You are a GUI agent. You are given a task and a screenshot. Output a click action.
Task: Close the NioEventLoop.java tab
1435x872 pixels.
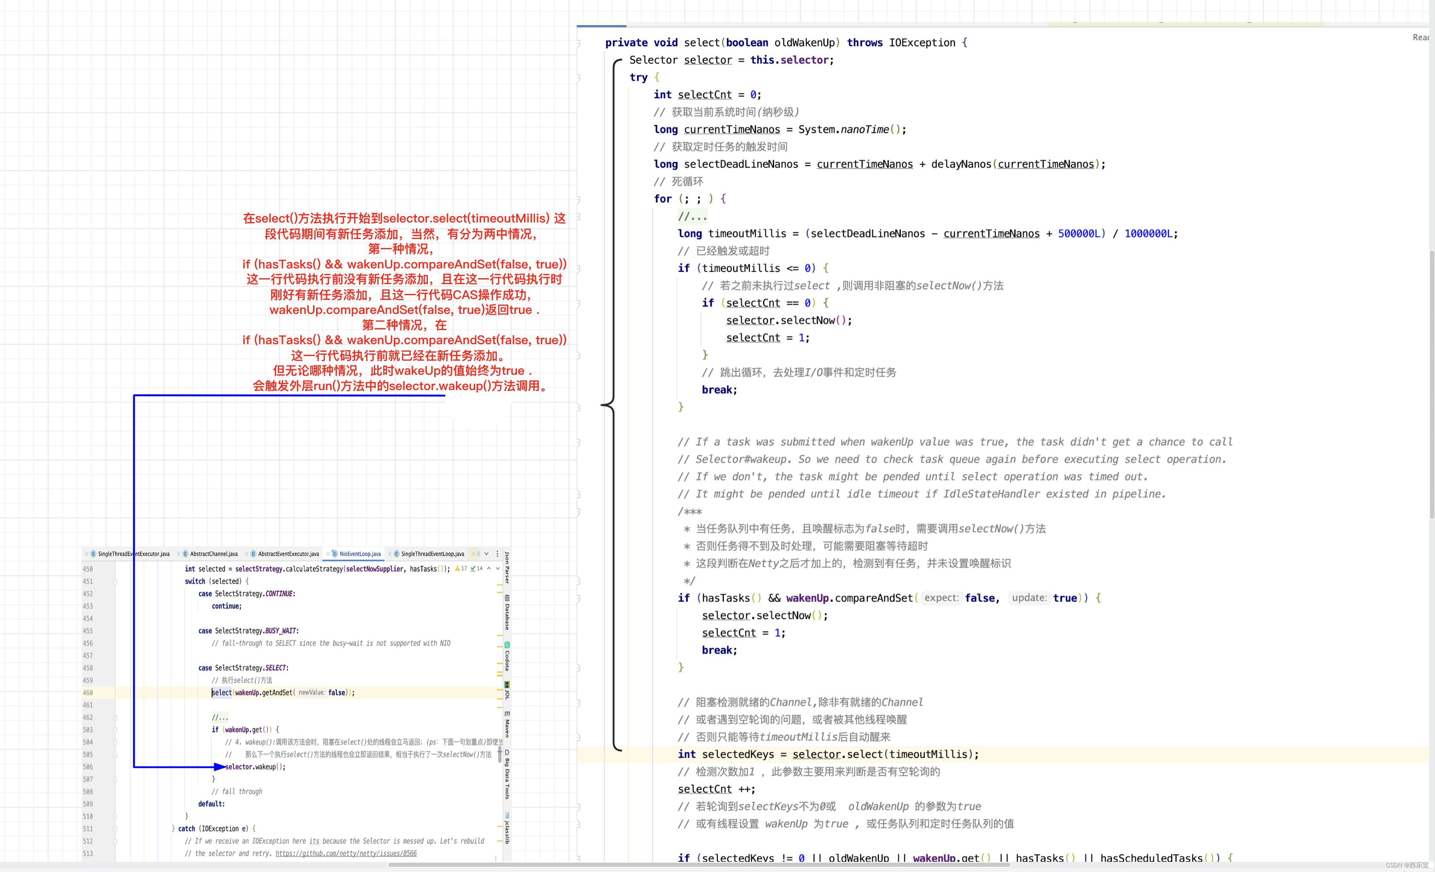click(328, 554)
